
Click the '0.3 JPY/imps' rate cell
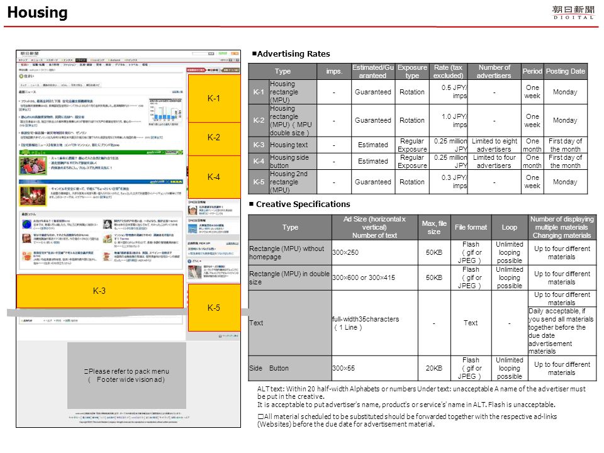pos(449,182)
